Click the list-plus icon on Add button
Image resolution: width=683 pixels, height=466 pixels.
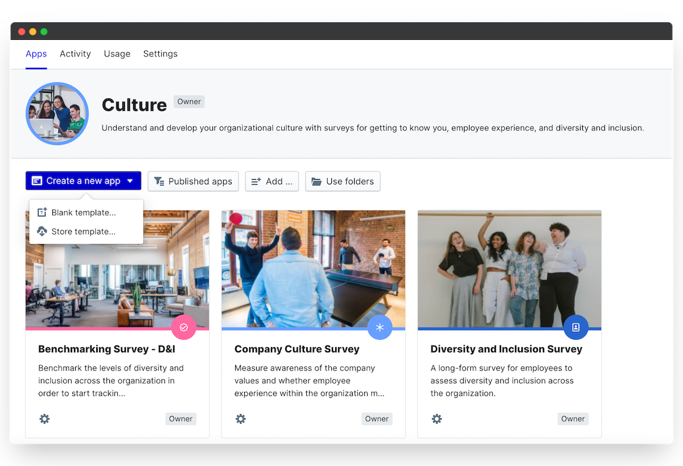(256, 182)
